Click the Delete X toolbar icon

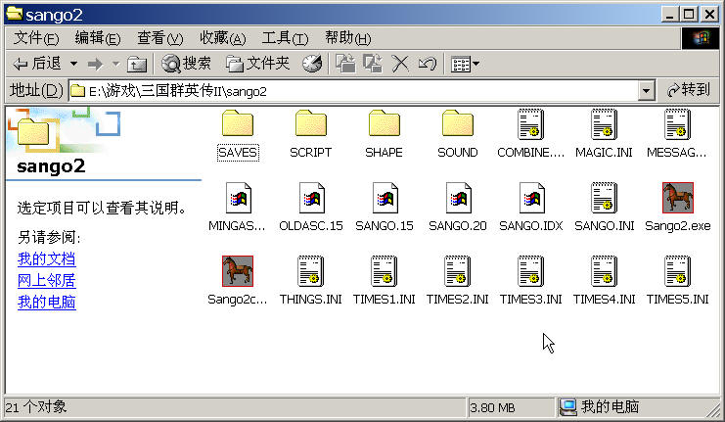400,64
